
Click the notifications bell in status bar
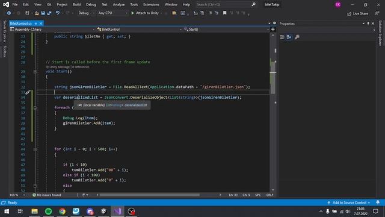coord(378,203)
